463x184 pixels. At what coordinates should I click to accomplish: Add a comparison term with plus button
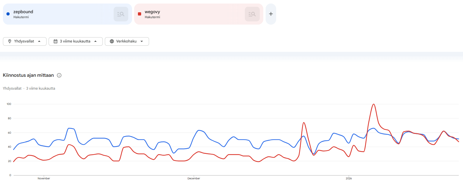pyautogui.click(x=271, y=14)
